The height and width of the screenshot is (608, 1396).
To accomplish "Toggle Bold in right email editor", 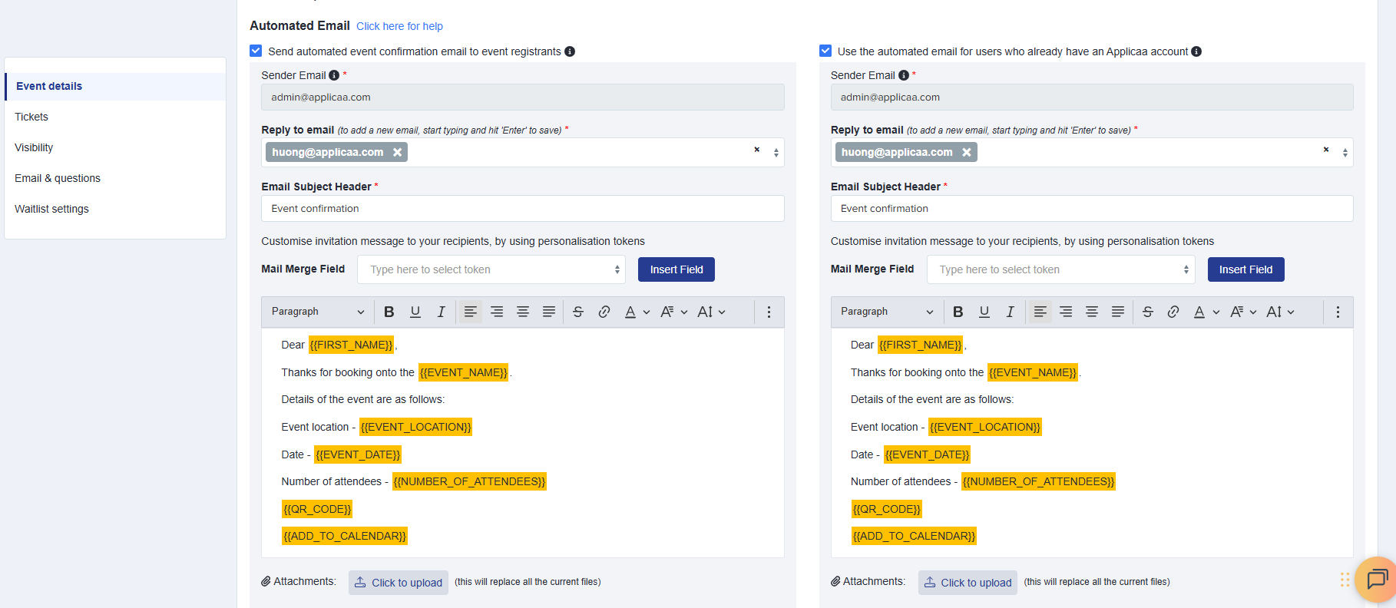I will pos(958,312).
